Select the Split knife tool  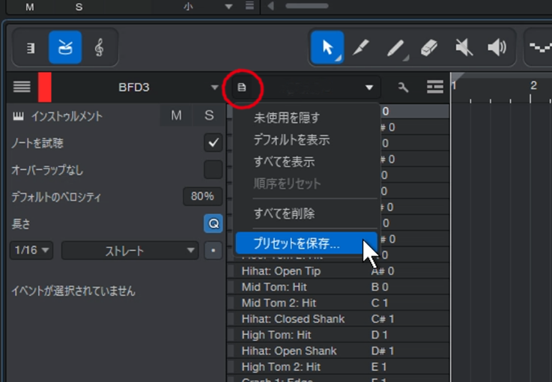(361, 47)
